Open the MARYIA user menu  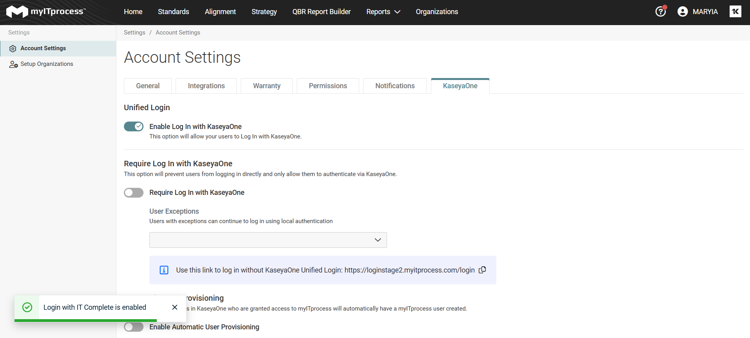click(x=698, y=12)
